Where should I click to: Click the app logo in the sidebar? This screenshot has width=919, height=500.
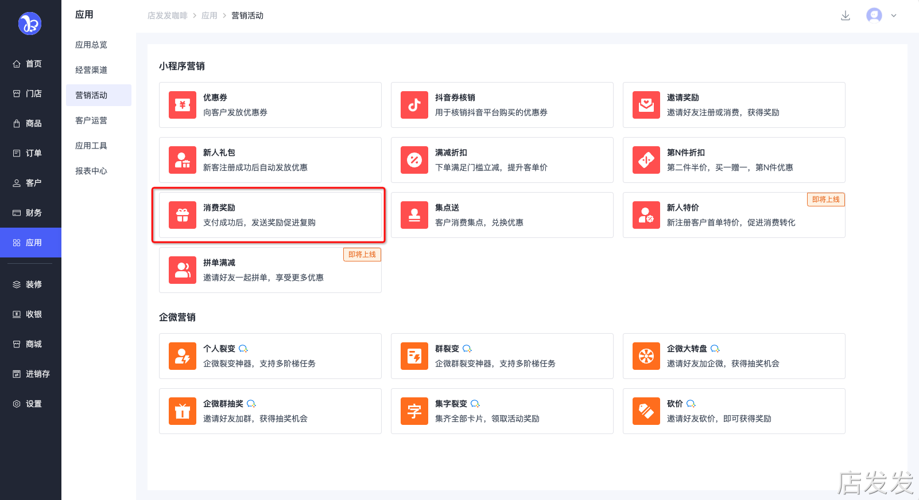tap(30, 24)
